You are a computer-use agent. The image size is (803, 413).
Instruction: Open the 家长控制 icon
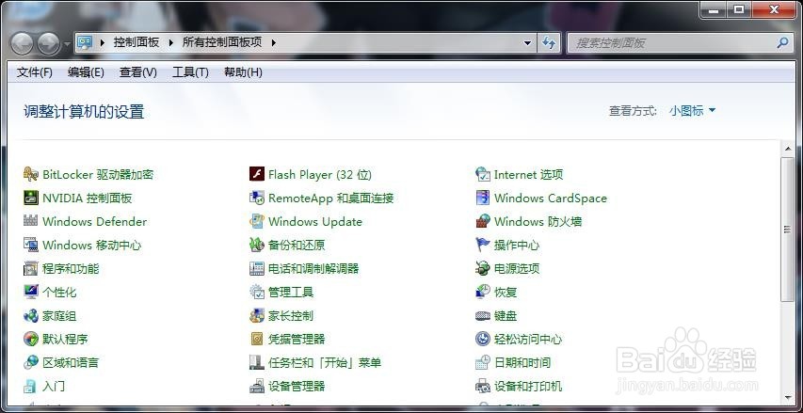coord(257,316)
